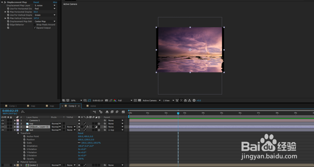This screenshot has width=314, height=167.
Task: Toggle 3D layer switch on top layer
Action: (x=99, y=124)
